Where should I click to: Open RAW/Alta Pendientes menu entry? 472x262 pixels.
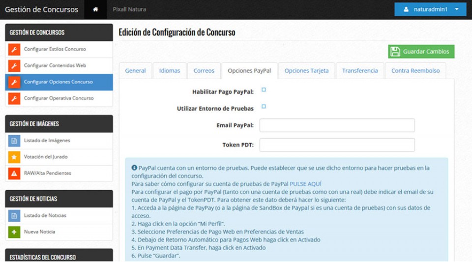point(59,173)
